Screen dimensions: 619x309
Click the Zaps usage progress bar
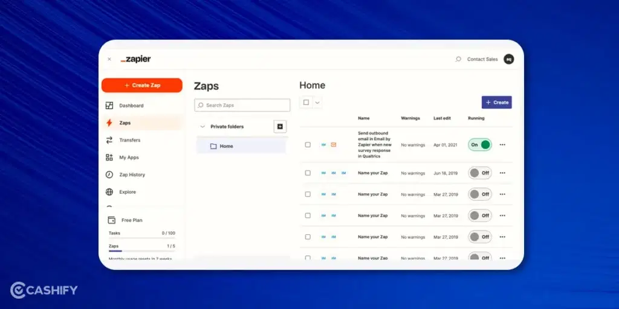pos(141,251)
